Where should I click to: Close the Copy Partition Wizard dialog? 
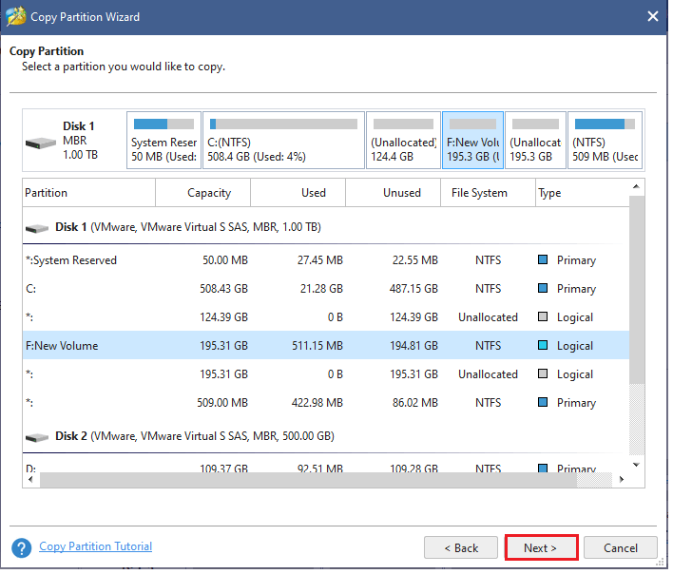[653, 16]
